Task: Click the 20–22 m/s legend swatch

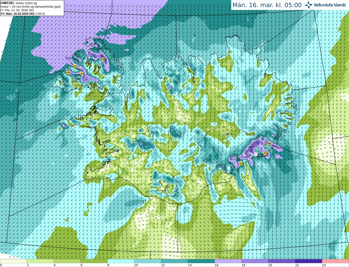Action: point(282,261)
